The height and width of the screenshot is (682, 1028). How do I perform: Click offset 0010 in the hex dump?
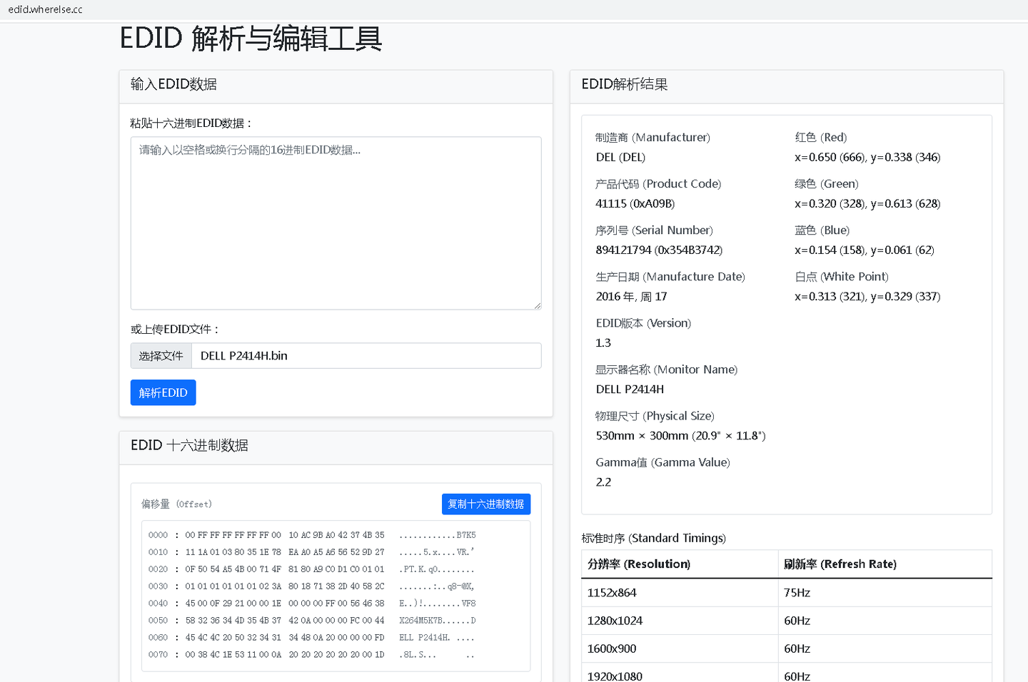click(x=158, y=552)
